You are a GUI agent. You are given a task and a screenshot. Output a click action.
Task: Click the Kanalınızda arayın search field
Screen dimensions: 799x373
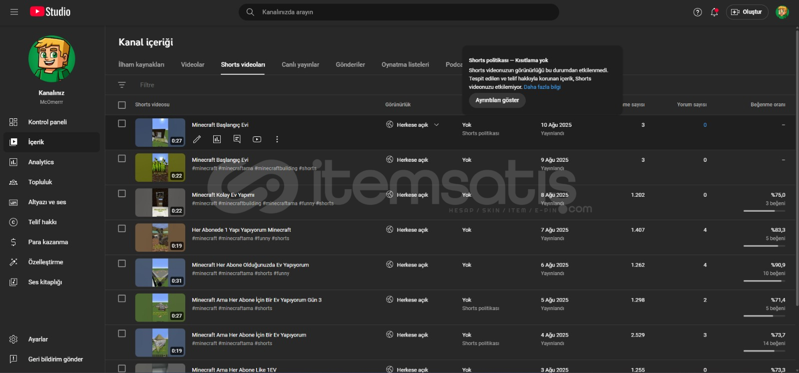click(x=399, y=12)
